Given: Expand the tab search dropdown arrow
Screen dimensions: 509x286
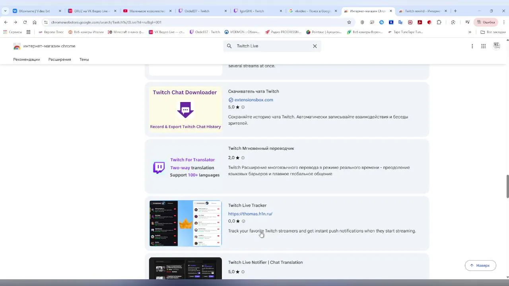Looking at the screenshot, I should coord(5,11).
